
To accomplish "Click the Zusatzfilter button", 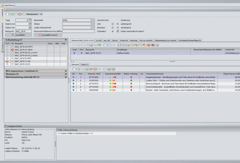I will pos(19,35).
